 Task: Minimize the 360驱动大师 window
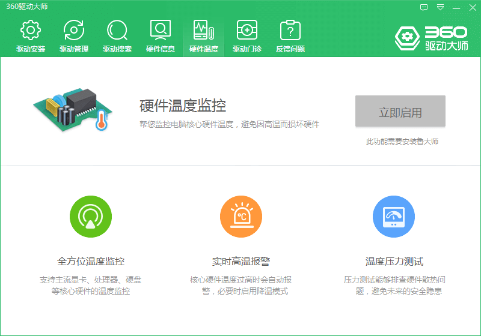(x=456, y=8)
